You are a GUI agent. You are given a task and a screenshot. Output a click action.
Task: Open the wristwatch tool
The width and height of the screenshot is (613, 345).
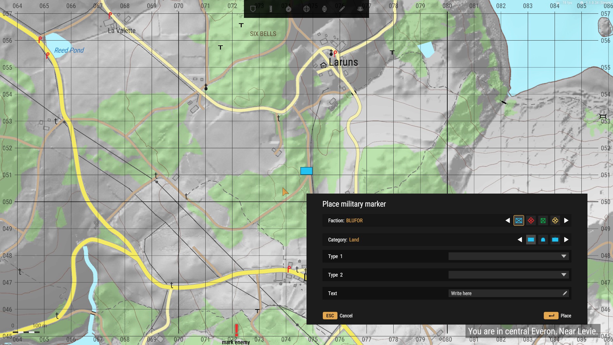coord(324,9)
